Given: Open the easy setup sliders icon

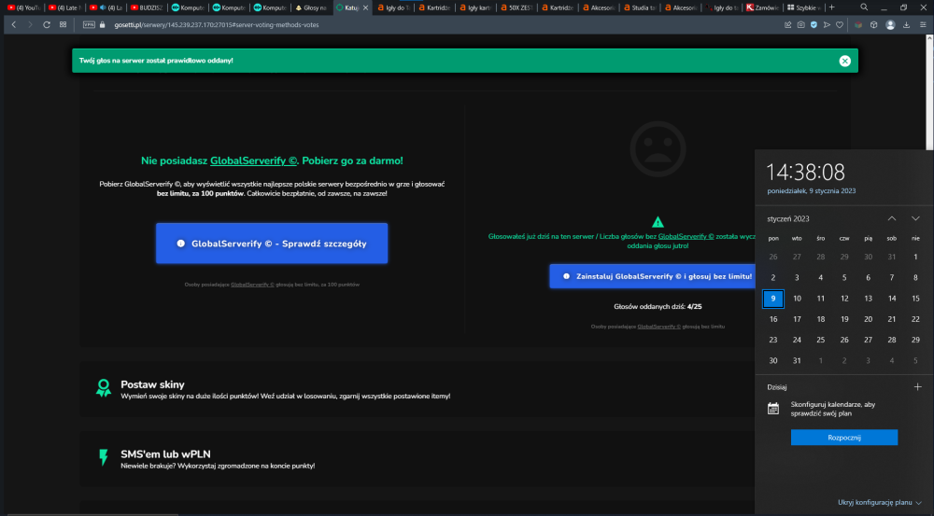Looking at the screenshot, I should pos(923,25).
